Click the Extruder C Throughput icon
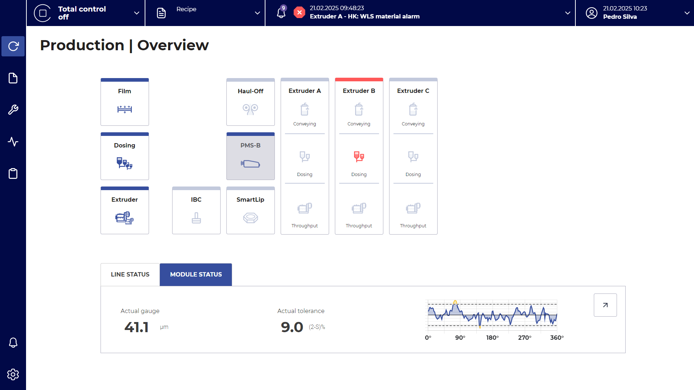Image resolution: width=694 pixels, height=390 pixels. [x=413, y=208]
